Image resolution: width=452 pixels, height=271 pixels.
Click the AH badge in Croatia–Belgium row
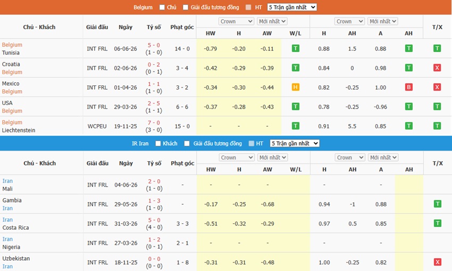click(x=408, y=68)
